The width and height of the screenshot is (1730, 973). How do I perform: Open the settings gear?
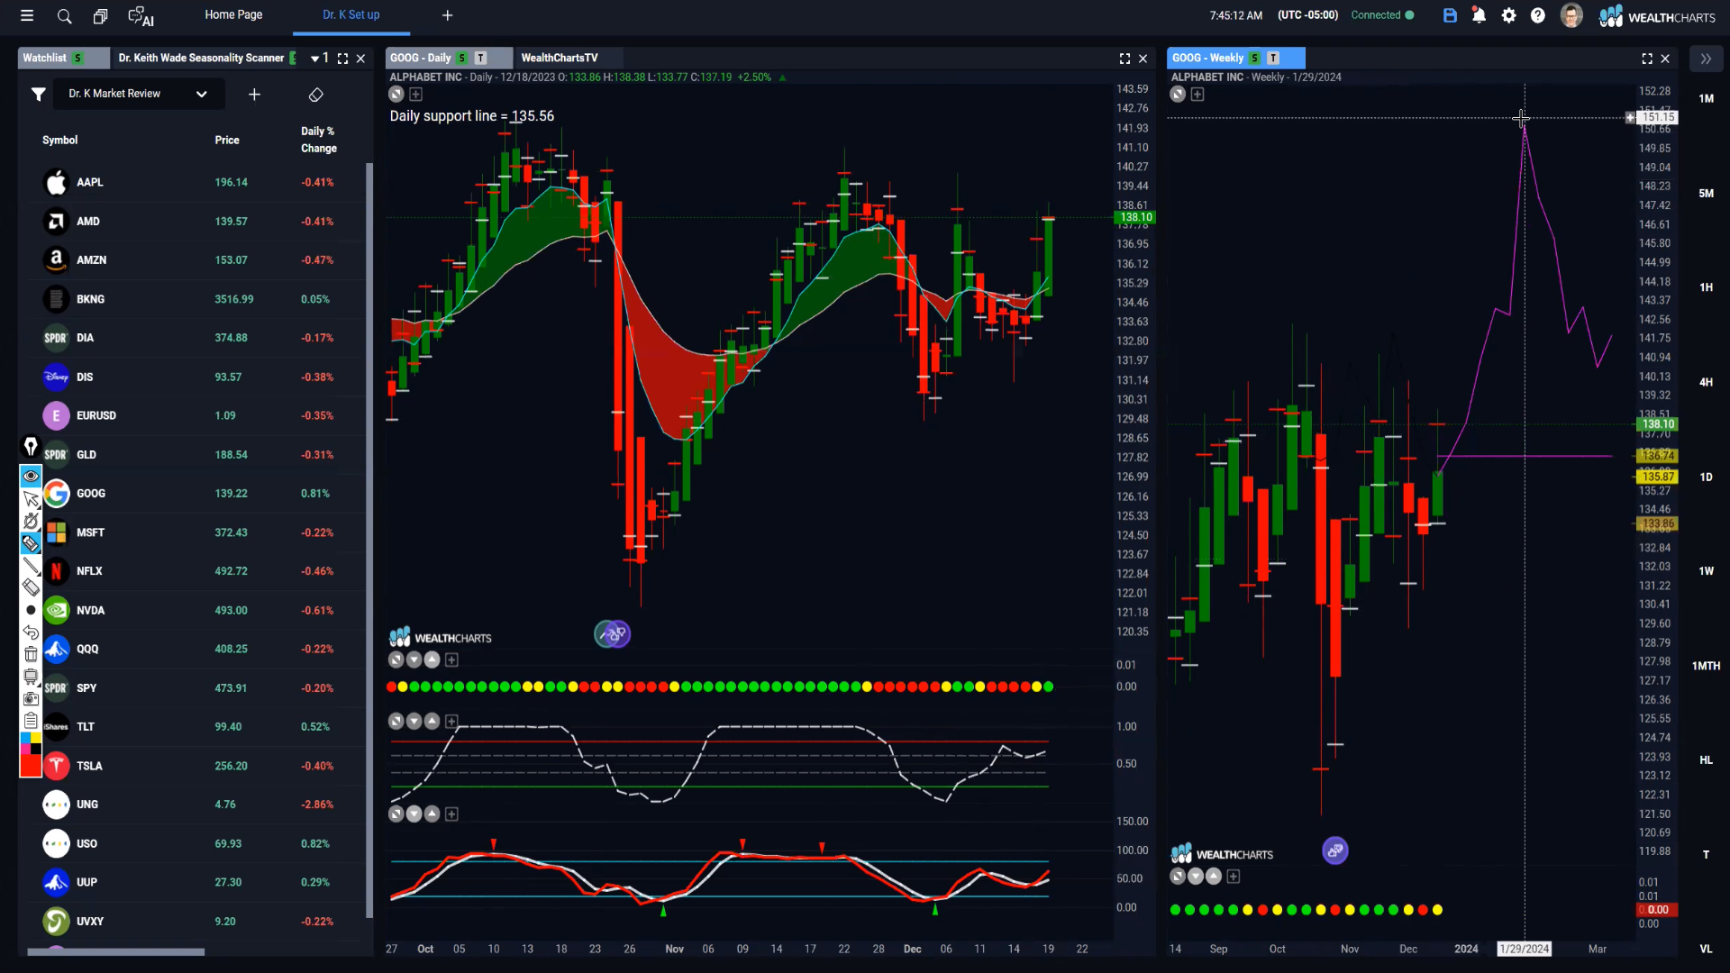(1508, 15)
